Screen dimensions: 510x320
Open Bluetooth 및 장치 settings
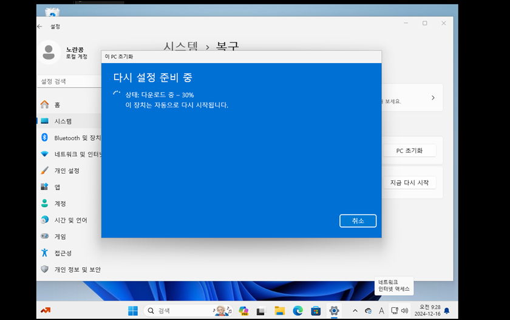click(69, 138)
